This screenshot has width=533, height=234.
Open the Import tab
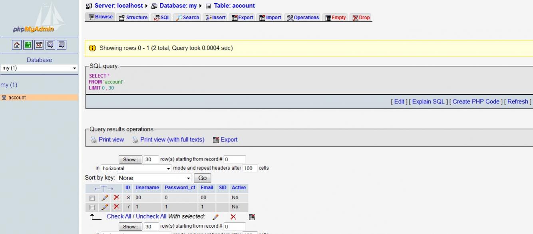coord(270,18)
